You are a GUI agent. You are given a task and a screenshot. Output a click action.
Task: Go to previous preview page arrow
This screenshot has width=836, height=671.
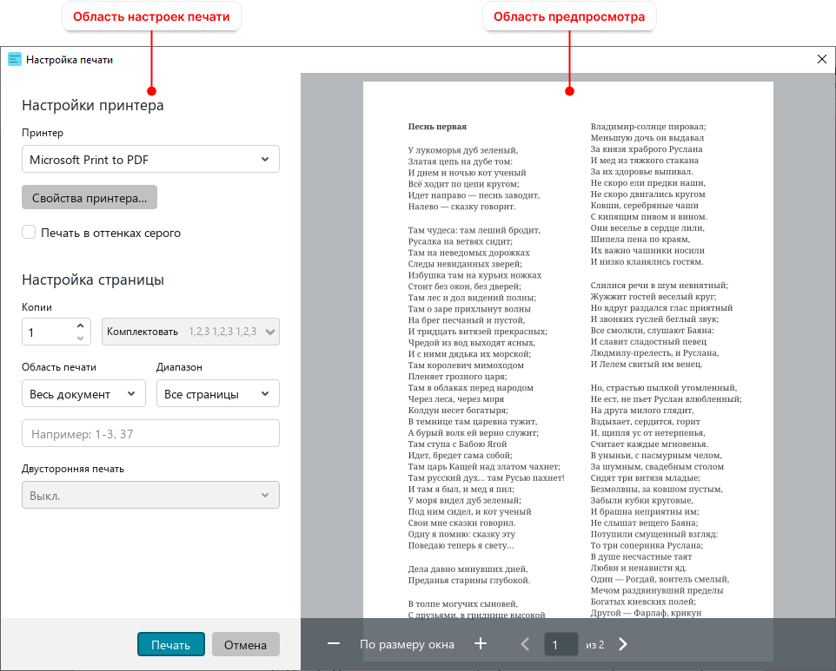[525, 644]
